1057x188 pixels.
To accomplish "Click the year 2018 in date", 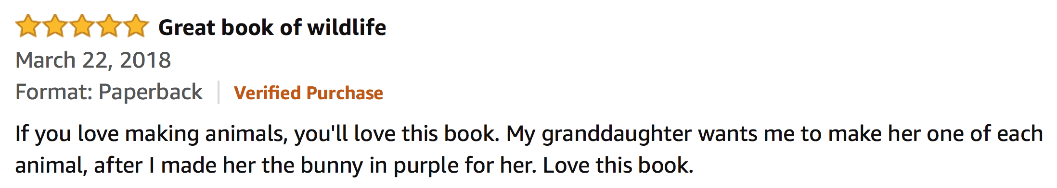I will click(x=145, y=60).
